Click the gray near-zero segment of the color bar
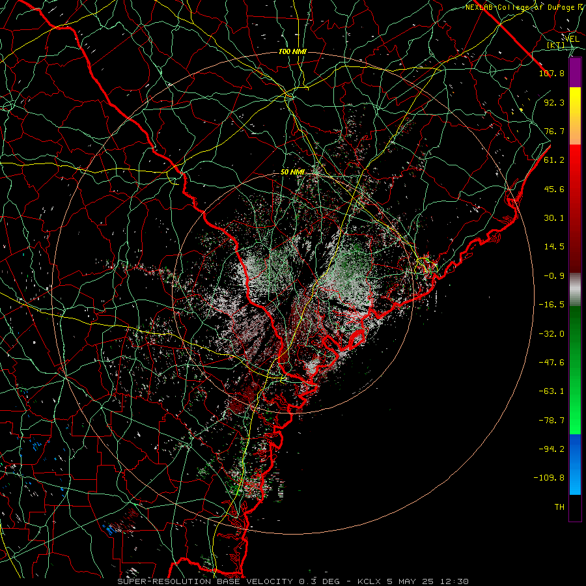 pyautogui.click(x=575, y=290)
